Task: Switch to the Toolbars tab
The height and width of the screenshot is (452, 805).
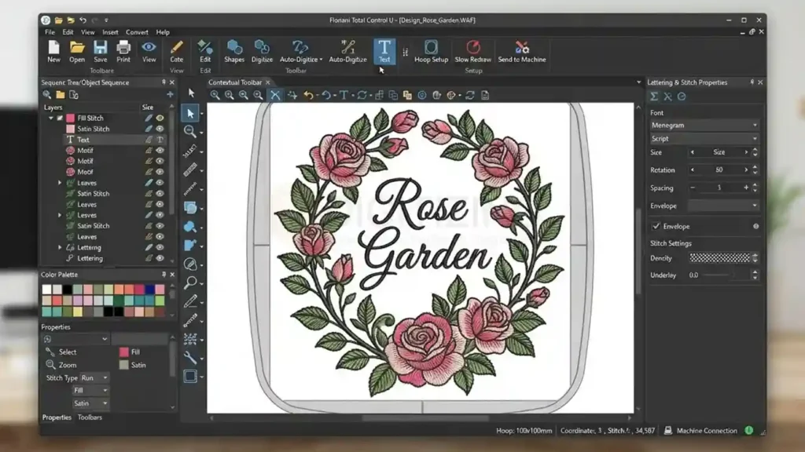Action: pyautogui.click(x=90, y=417)
